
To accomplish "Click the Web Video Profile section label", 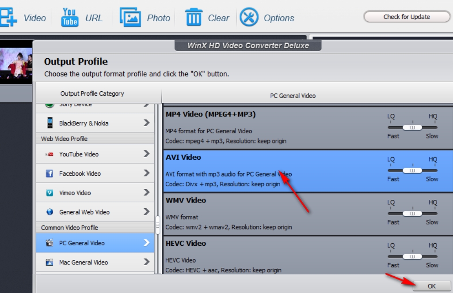I will click(x=64, y=139).
